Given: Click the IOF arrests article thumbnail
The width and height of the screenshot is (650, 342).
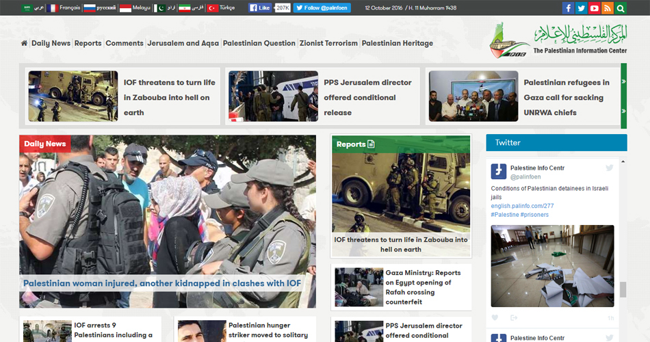Looking at the screenshot, I should [47, 331].
